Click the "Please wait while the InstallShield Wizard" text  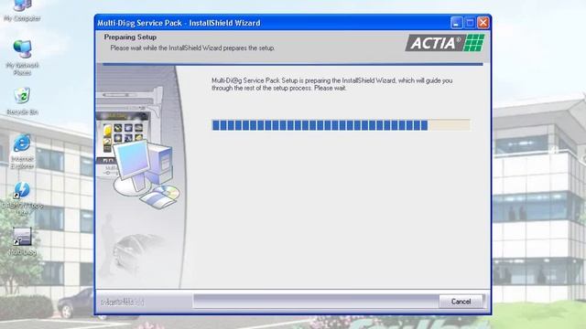192,48
